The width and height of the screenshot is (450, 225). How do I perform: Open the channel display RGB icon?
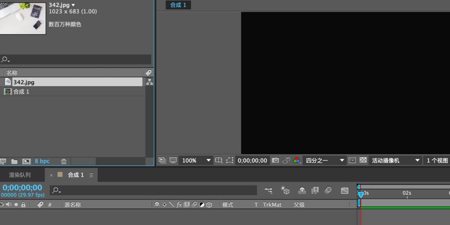click(297, 160)
